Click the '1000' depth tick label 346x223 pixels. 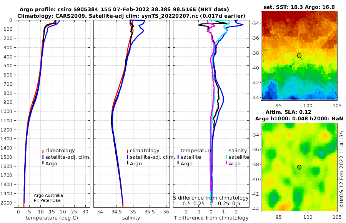tap(6, 111)
